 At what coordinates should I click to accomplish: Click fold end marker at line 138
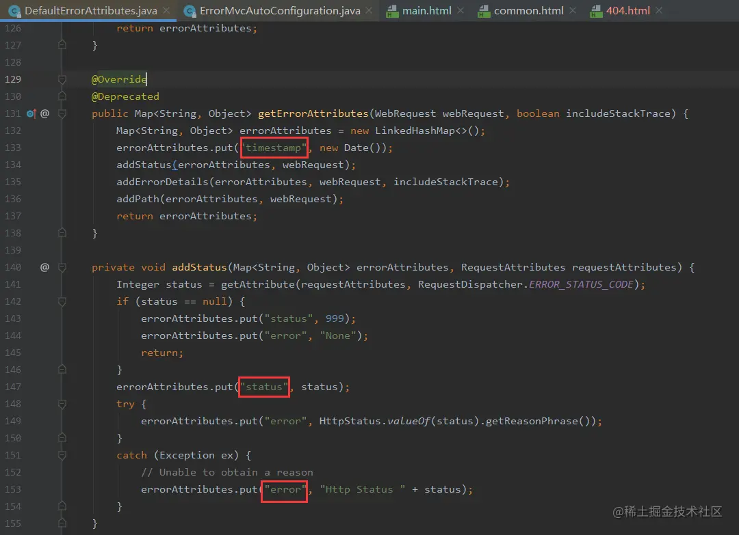(x=62, y=233)
